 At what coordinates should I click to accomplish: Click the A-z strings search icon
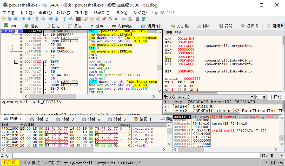124,19
